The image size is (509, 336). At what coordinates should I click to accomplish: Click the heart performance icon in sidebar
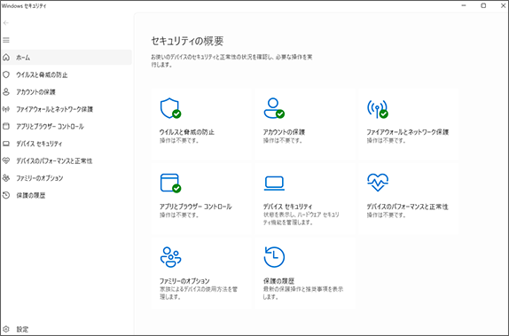(x=6, y=160)
